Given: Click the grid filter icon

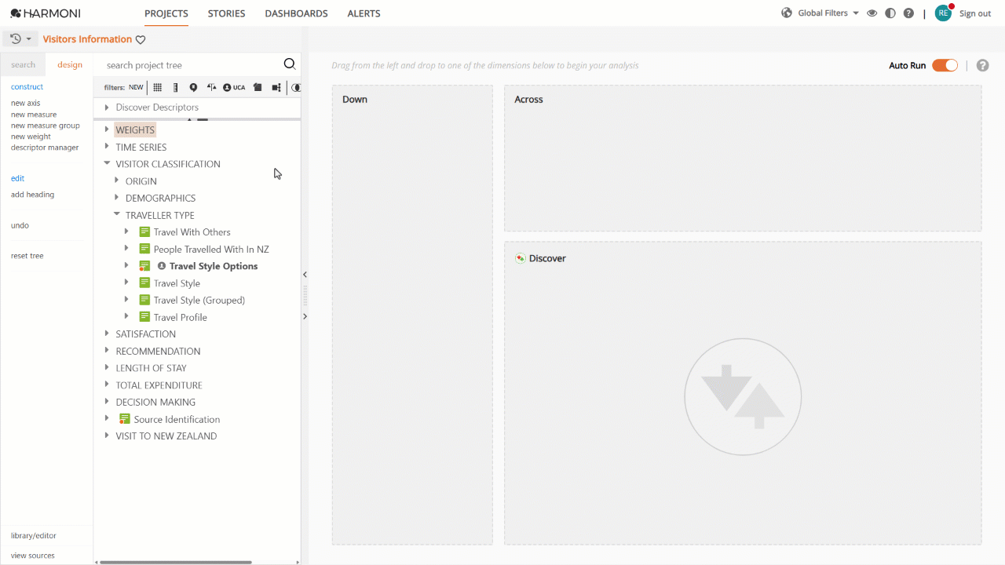Looking at the screenshot, I should pyautogui.click(x=158, y=88).
